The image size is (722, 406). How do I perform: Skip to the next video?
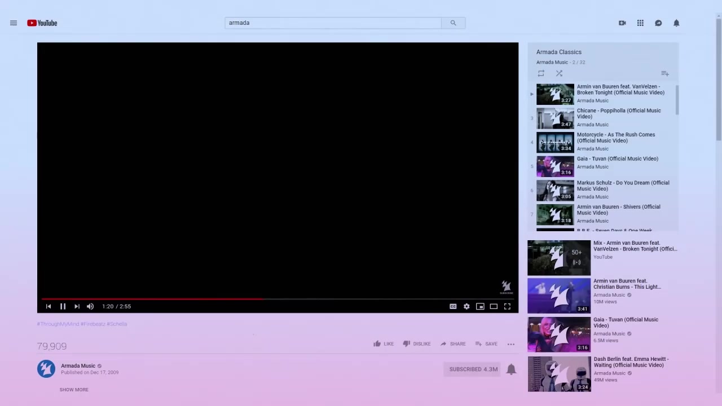tap(77, 306)
